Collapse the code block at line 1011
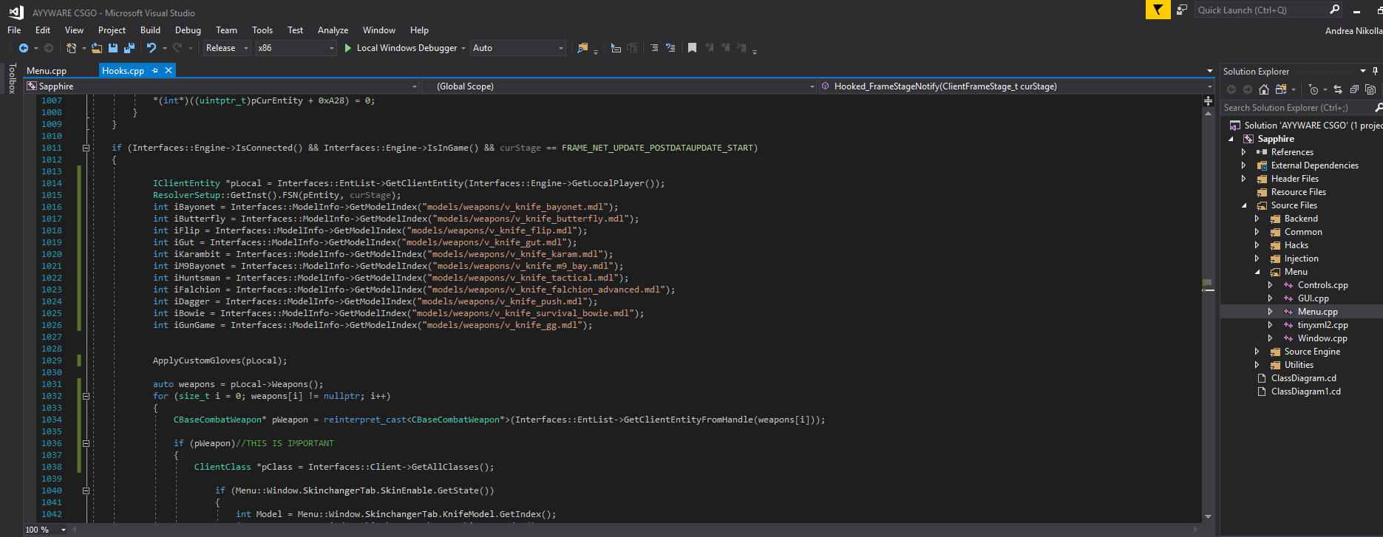The width and height of the screenshot is (1383, 537). (86, 148)
